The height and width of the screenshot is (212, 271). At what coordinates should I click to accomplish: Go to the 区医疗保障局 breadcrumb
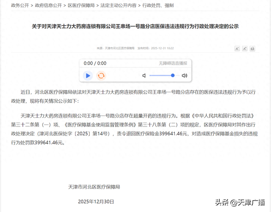pos(81,6)
